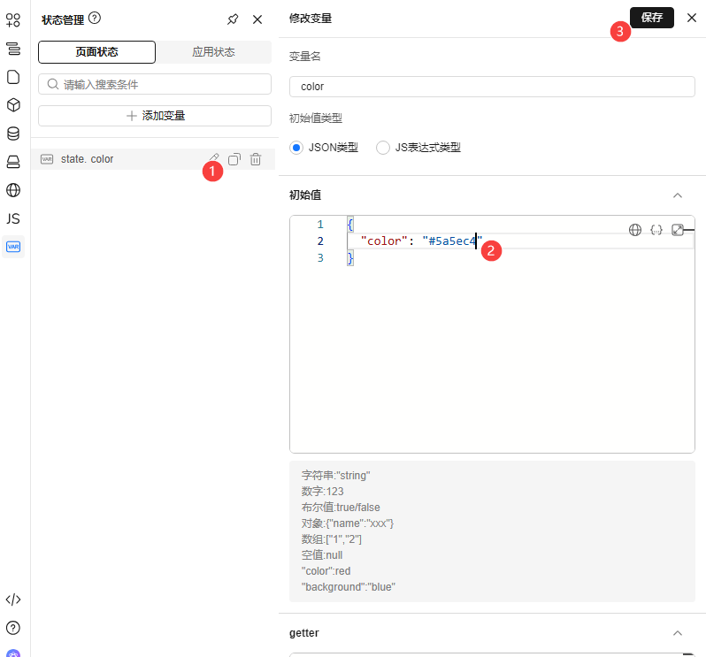
Task: Open the data source database icon
Action: 13,134
